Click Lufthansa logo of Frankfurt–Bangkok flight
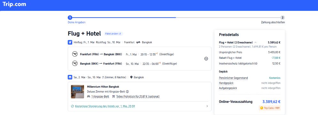The width and height of the screenshot is (318, 115). click(75, 54)
